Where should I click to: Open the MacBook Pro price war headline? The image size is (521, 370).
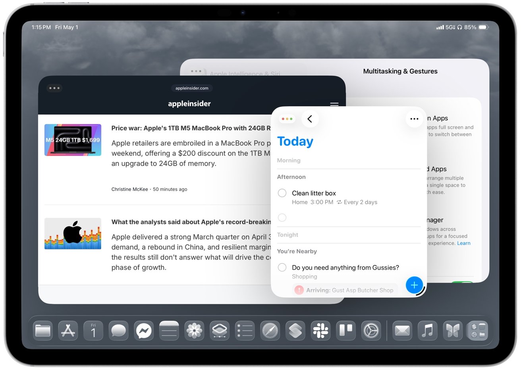point(191,128)
